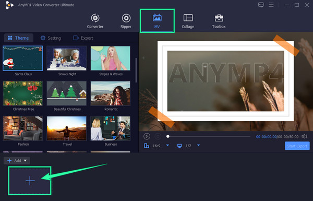
Task: Click the theme list vertical scrollbar
Action: (136, 70)
